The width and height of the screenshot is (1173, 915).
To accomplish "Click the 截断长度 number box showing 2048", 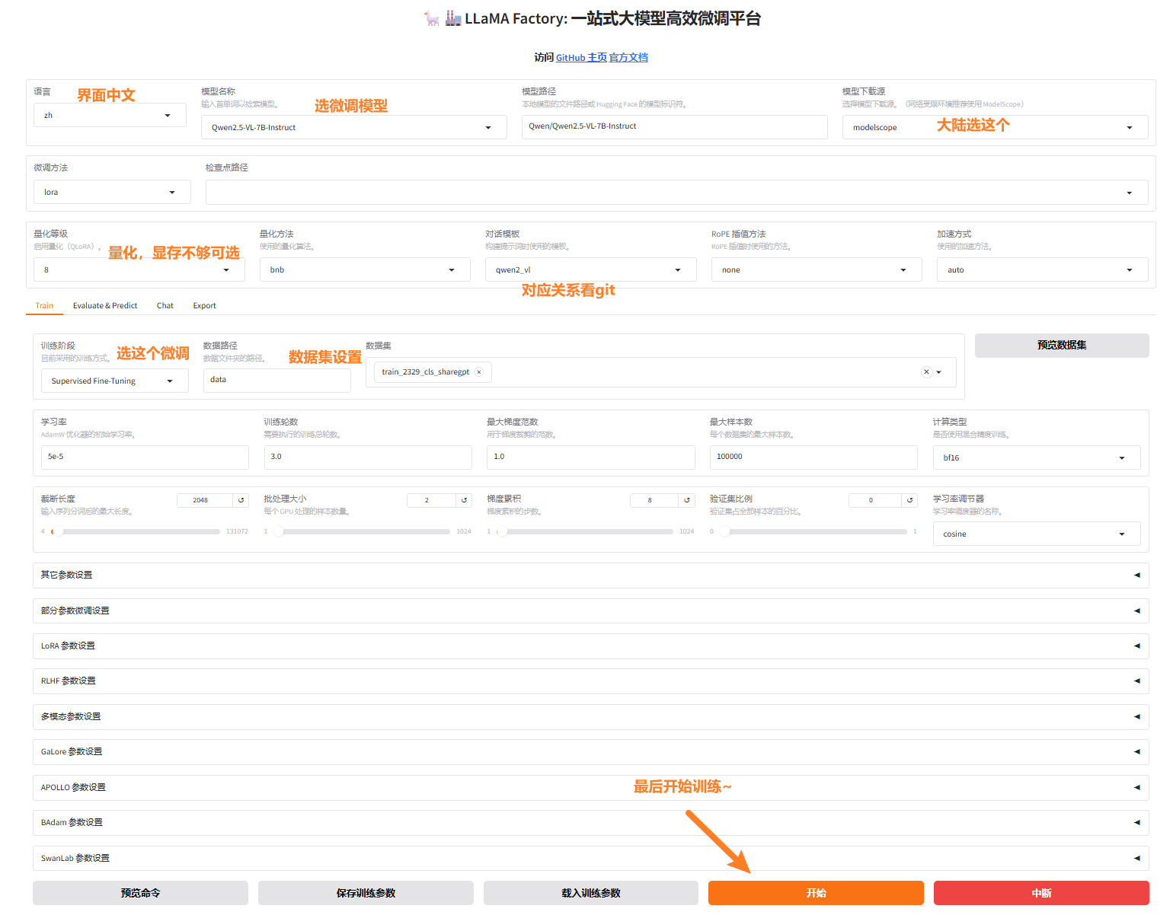I will 205,500.
